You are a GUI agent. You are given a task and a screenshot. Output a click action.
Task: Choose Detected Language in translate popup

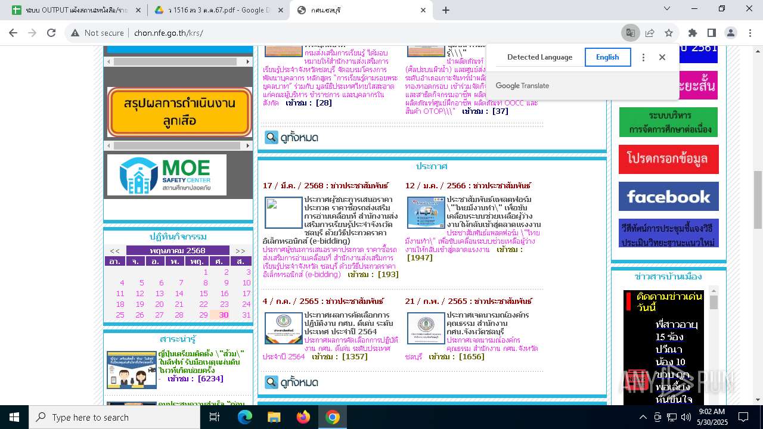539,57
